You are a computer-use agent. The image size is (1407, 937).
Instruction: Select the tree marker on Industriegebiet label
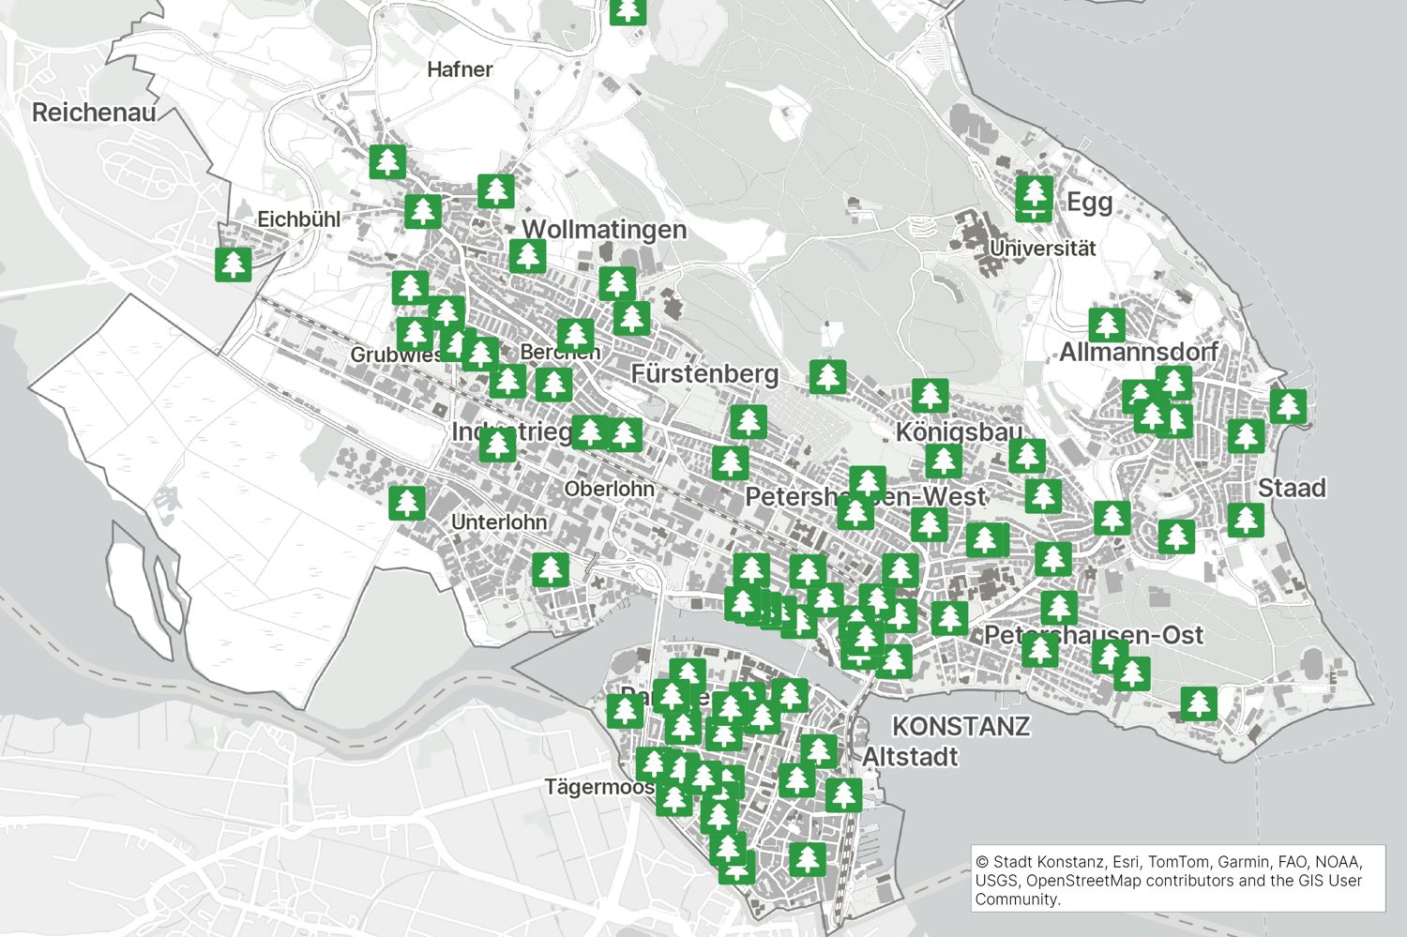coord(497,445)
